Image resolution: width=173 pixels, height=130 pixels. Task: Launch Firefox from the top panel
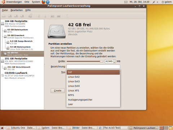[x=44, y=2]
